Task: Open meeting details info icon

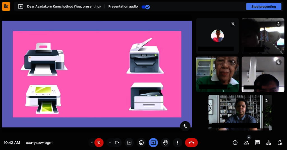Action: point(235,142)
